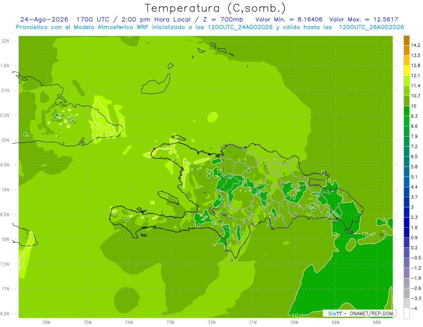Click the '5.1' legend value
Viewport: 423px width, 327px height.
pos(415,177)
